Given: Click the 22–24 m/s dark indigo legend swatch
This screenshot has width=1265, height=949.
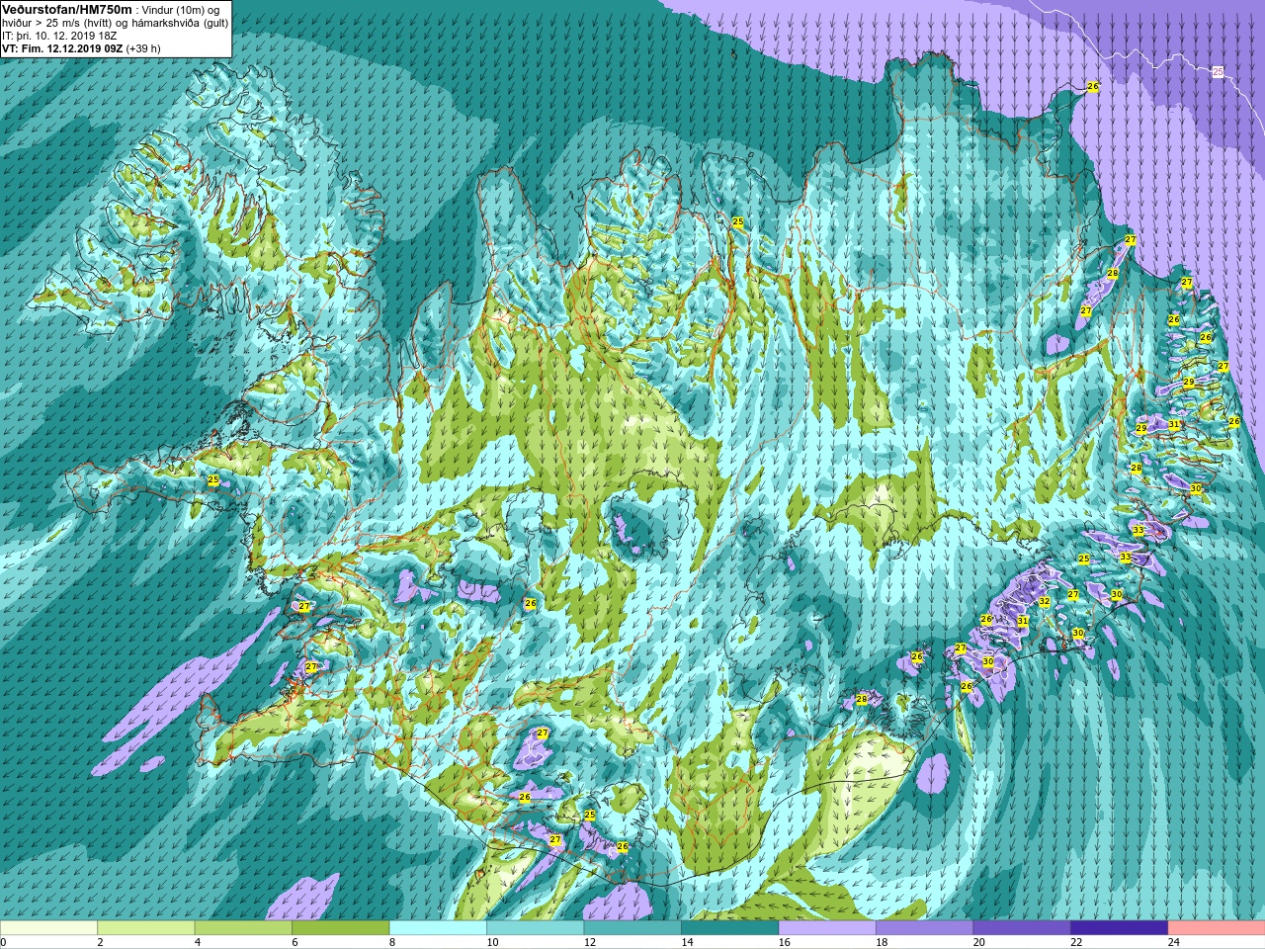Looking at the screenshot, I should tap(1119, 928).
